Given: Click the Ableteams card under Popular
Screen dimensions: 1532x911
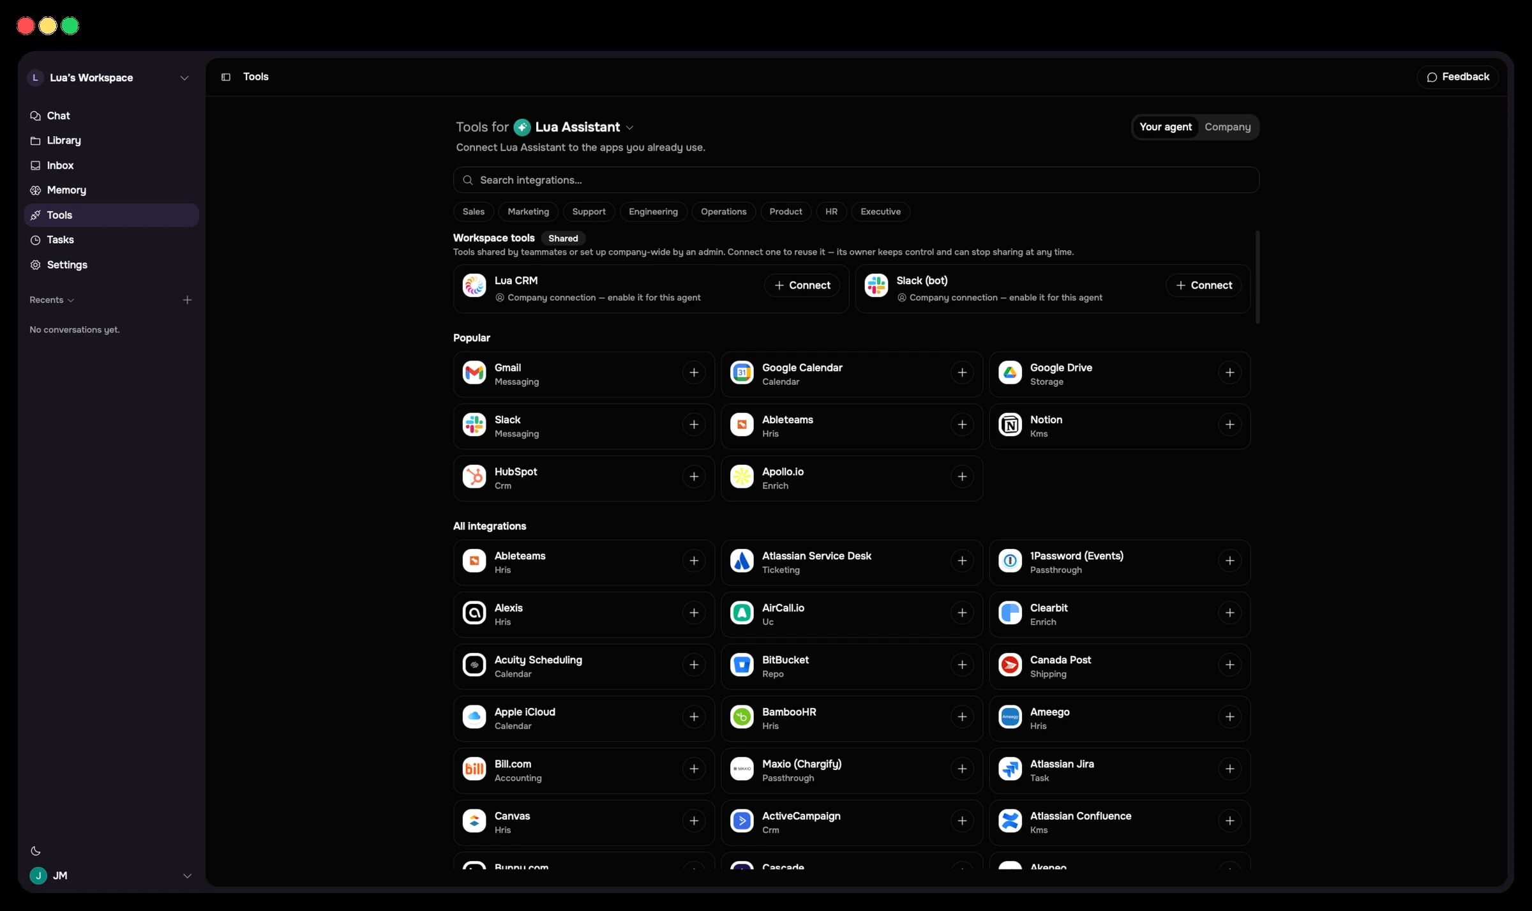Looking at the screenshot, I should point(852,426).
